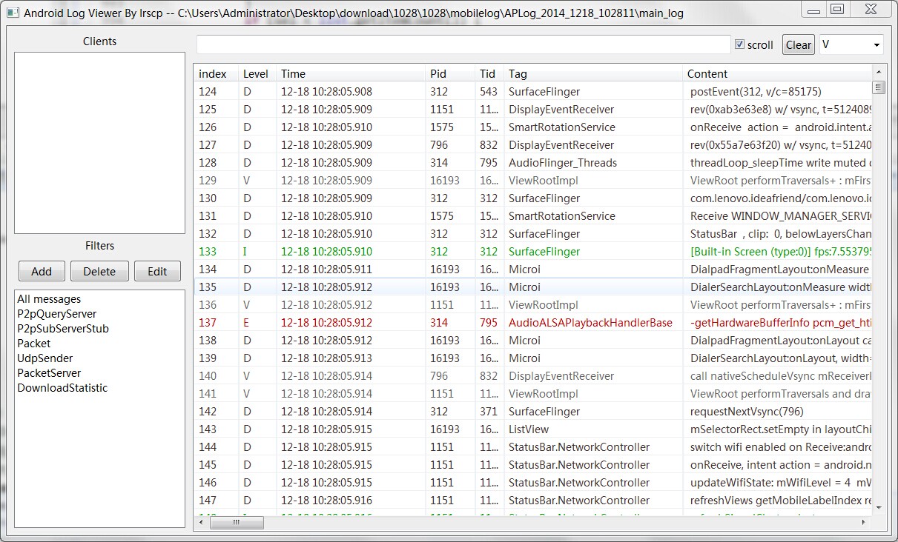Click green SurfaceFlinger tag in row 133

pos(544,252)
